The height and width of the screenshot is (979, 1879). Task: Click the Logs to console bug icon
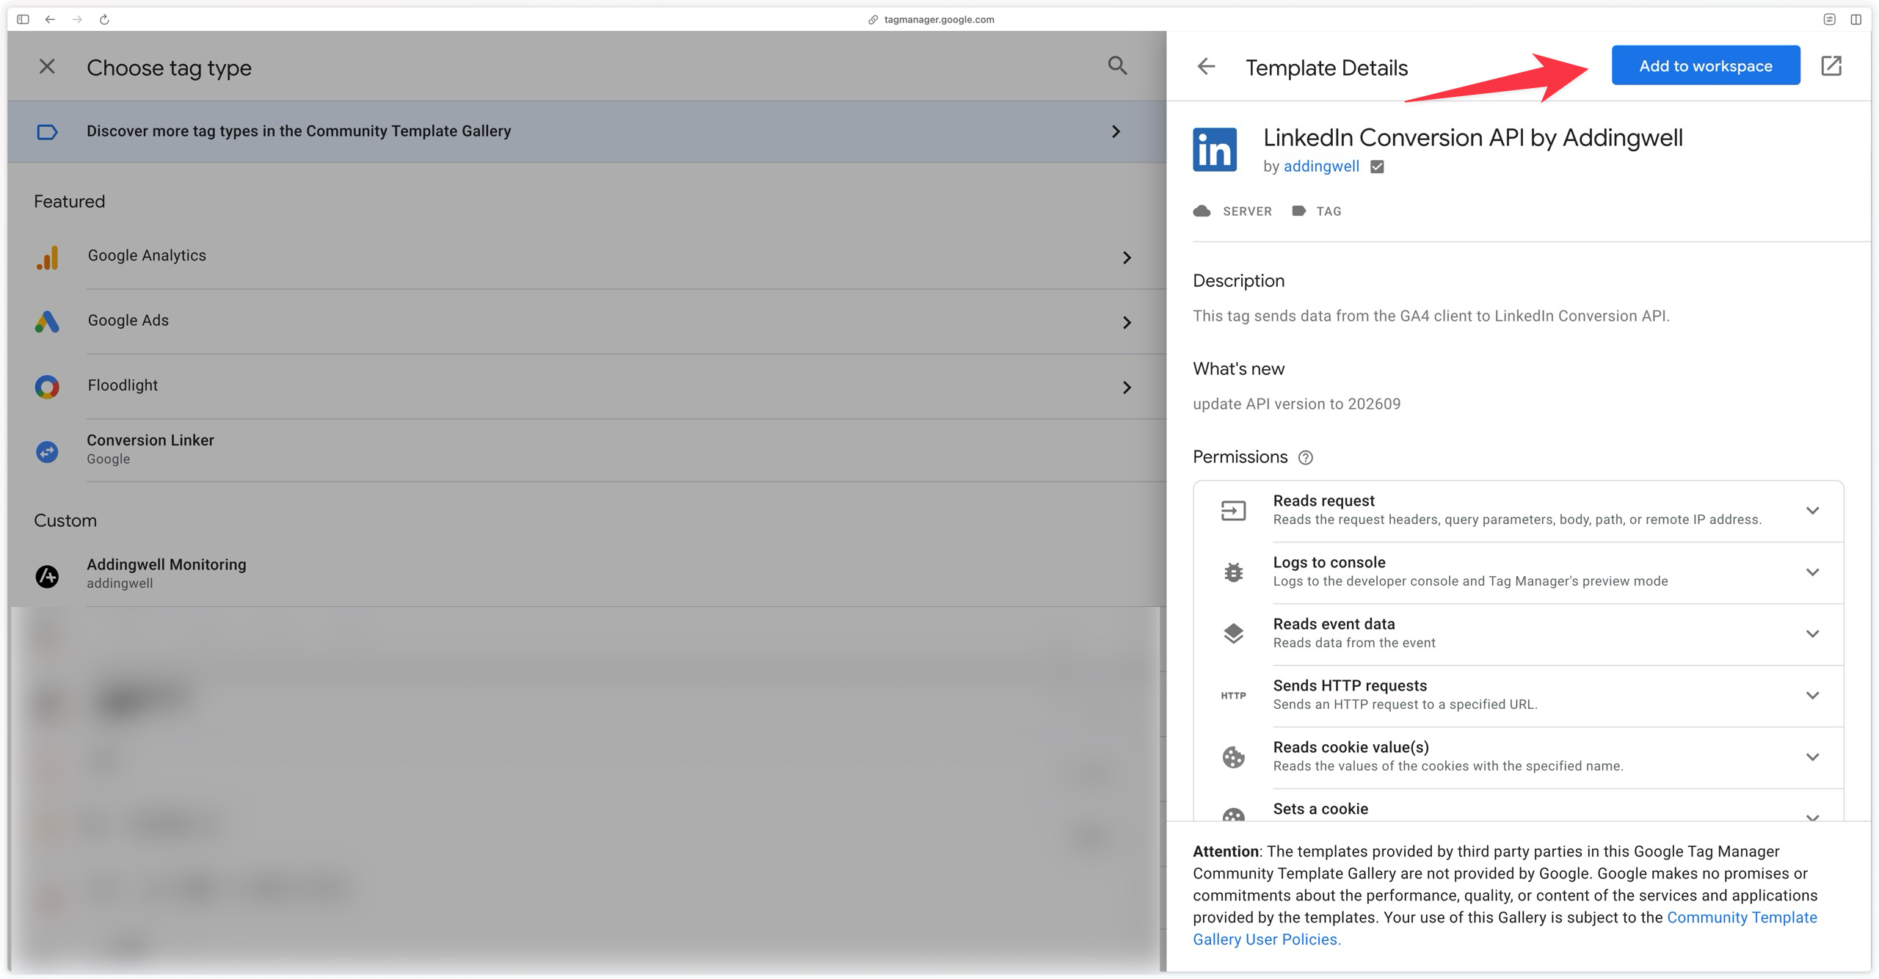(1233, 572)
